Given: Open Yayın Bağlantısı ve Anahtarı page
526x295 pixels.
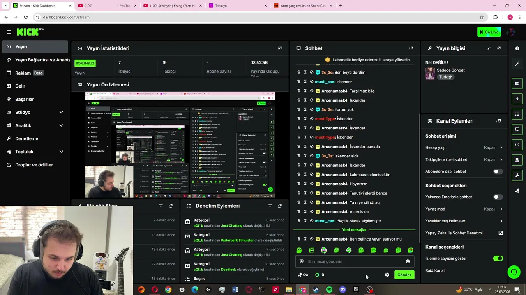Looking at the screenshot, I should tap(36, 60).
